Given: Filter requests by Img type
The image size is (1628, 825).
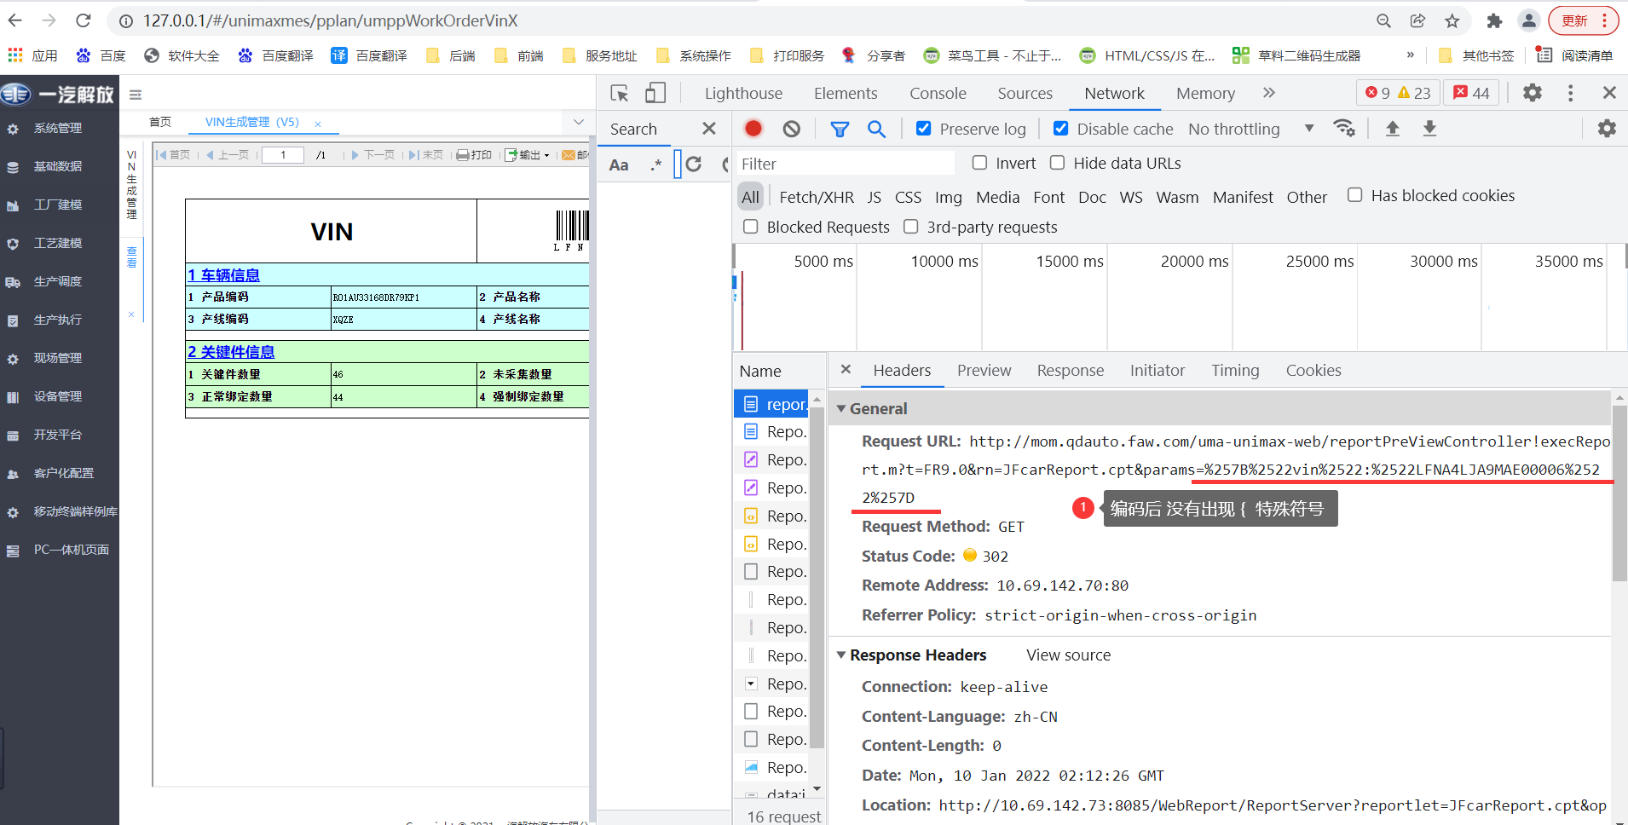Looking at the screenshot, I should (948, 197).
